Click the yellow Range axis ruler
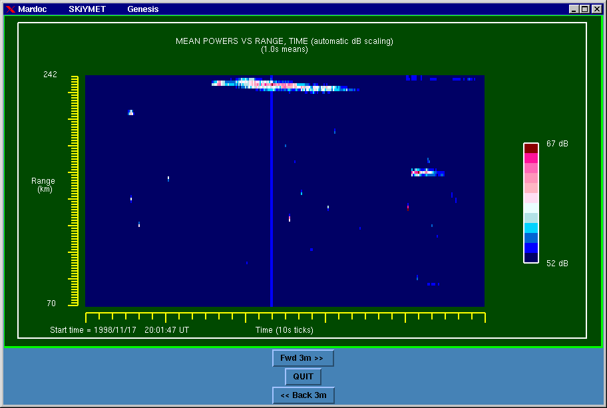Screen dimensions: 607x408 [x=75, y=191]
